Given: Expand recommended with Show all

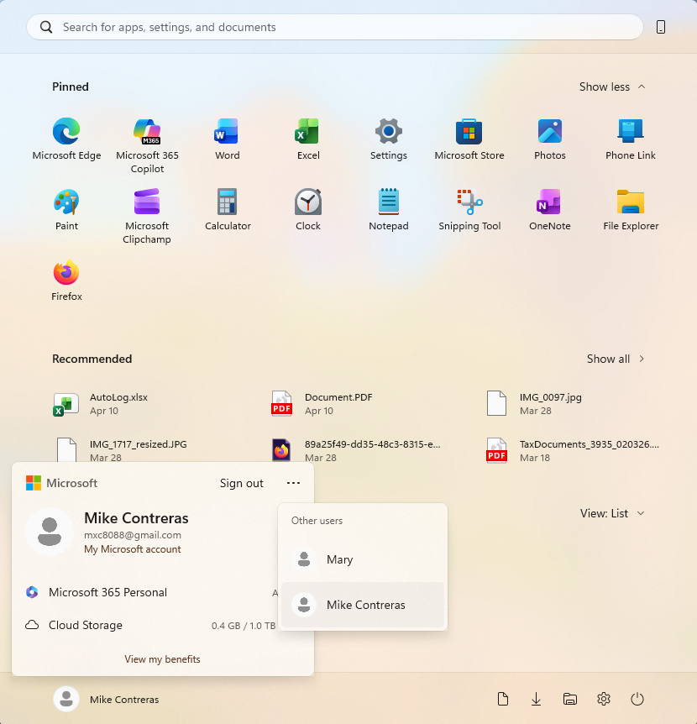Looking at the screenshot, I should click(x=616, y=359).
